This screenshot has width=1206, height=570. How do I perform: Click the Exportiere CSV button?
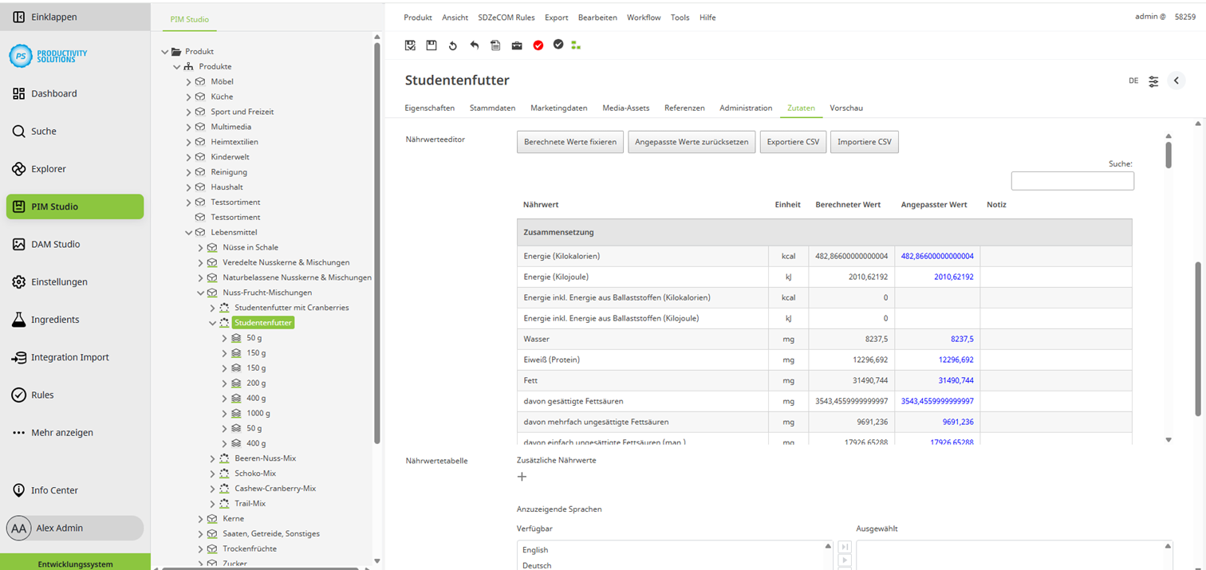(792, 141)
